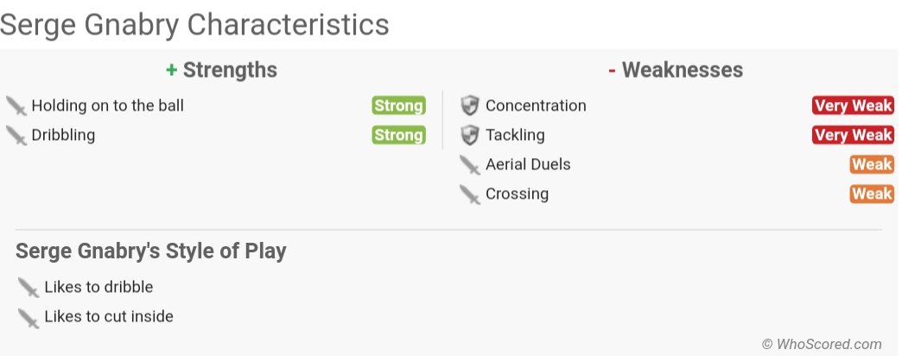This screenshot has height=356, width=902.
Task: Click the Serge Gnabry's Style of Play heading
Action: (x=151, y=251)
